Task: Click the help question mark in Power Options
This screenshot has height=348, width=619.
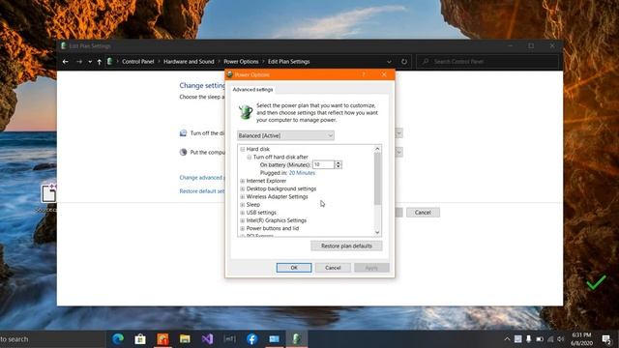Action: pyautogui.click(x=364, y=74)
